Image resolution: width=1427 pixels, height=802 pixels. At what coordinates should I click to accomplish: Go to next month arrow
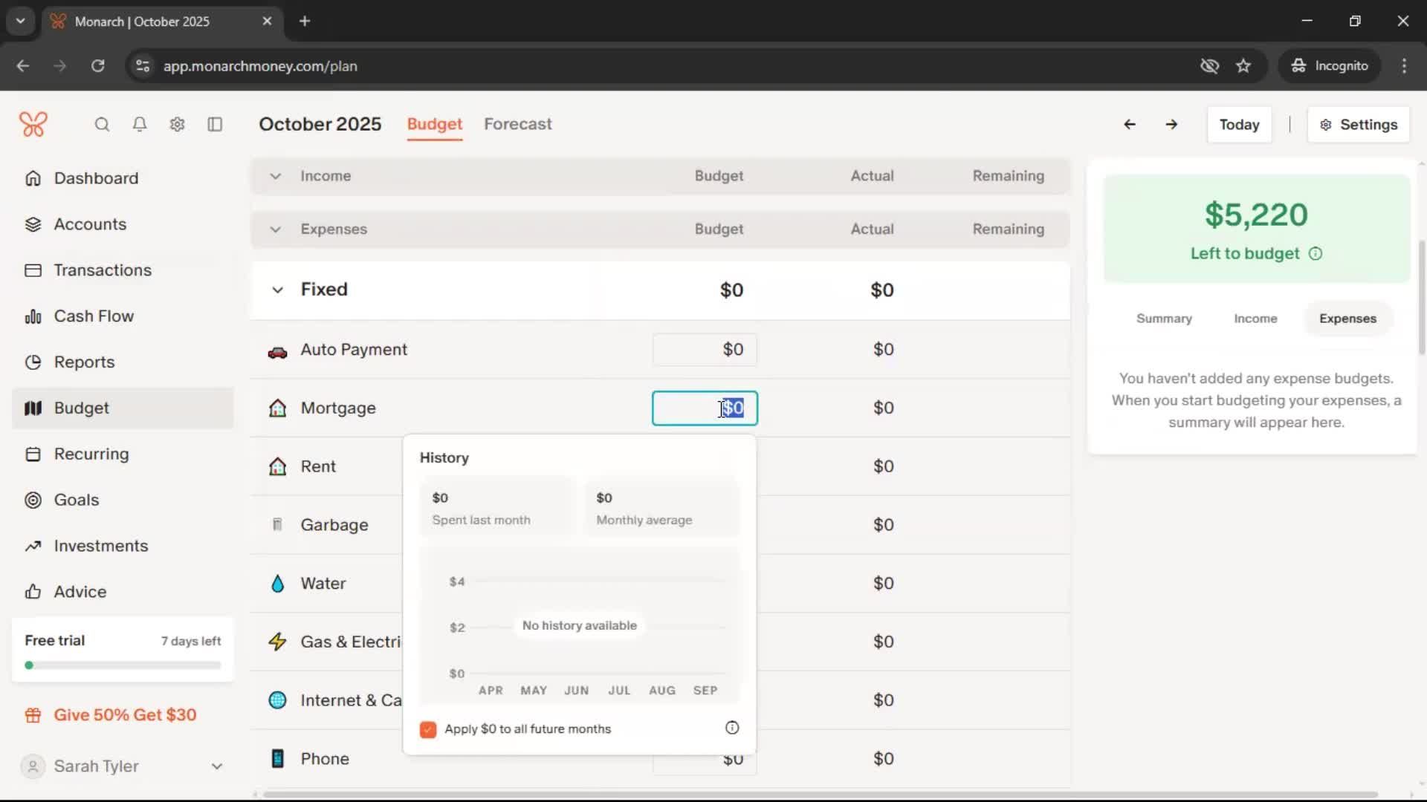point(1171,124)
